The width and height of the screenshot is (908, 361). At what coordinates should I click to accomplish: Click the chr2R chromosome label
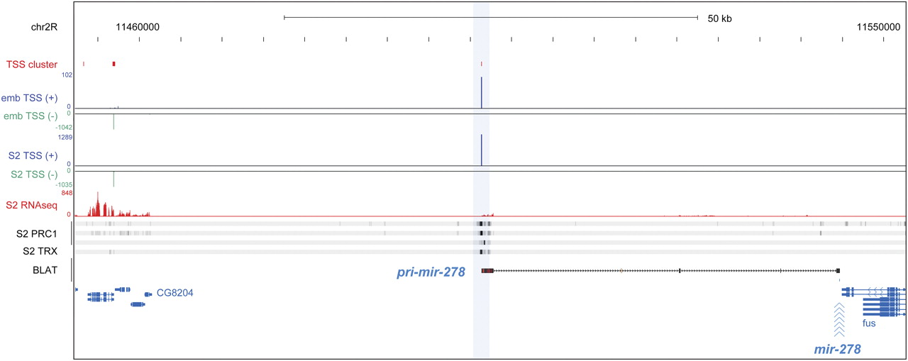(x=32, y=28)
